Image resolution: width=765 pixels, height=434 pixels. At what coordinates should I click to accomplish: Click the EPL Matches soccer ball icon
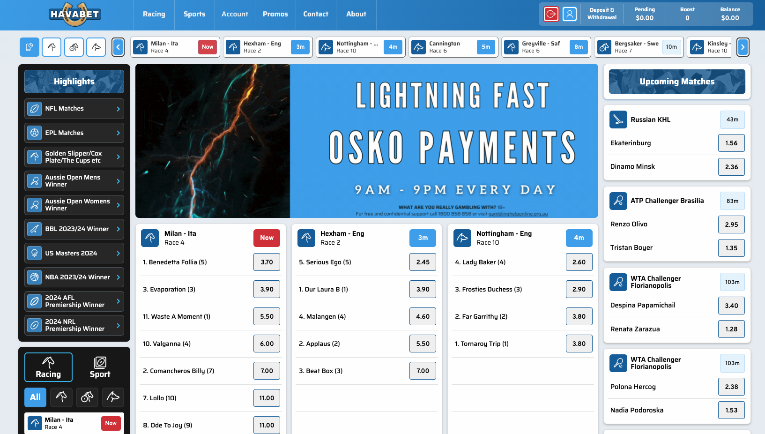[35, 133]
